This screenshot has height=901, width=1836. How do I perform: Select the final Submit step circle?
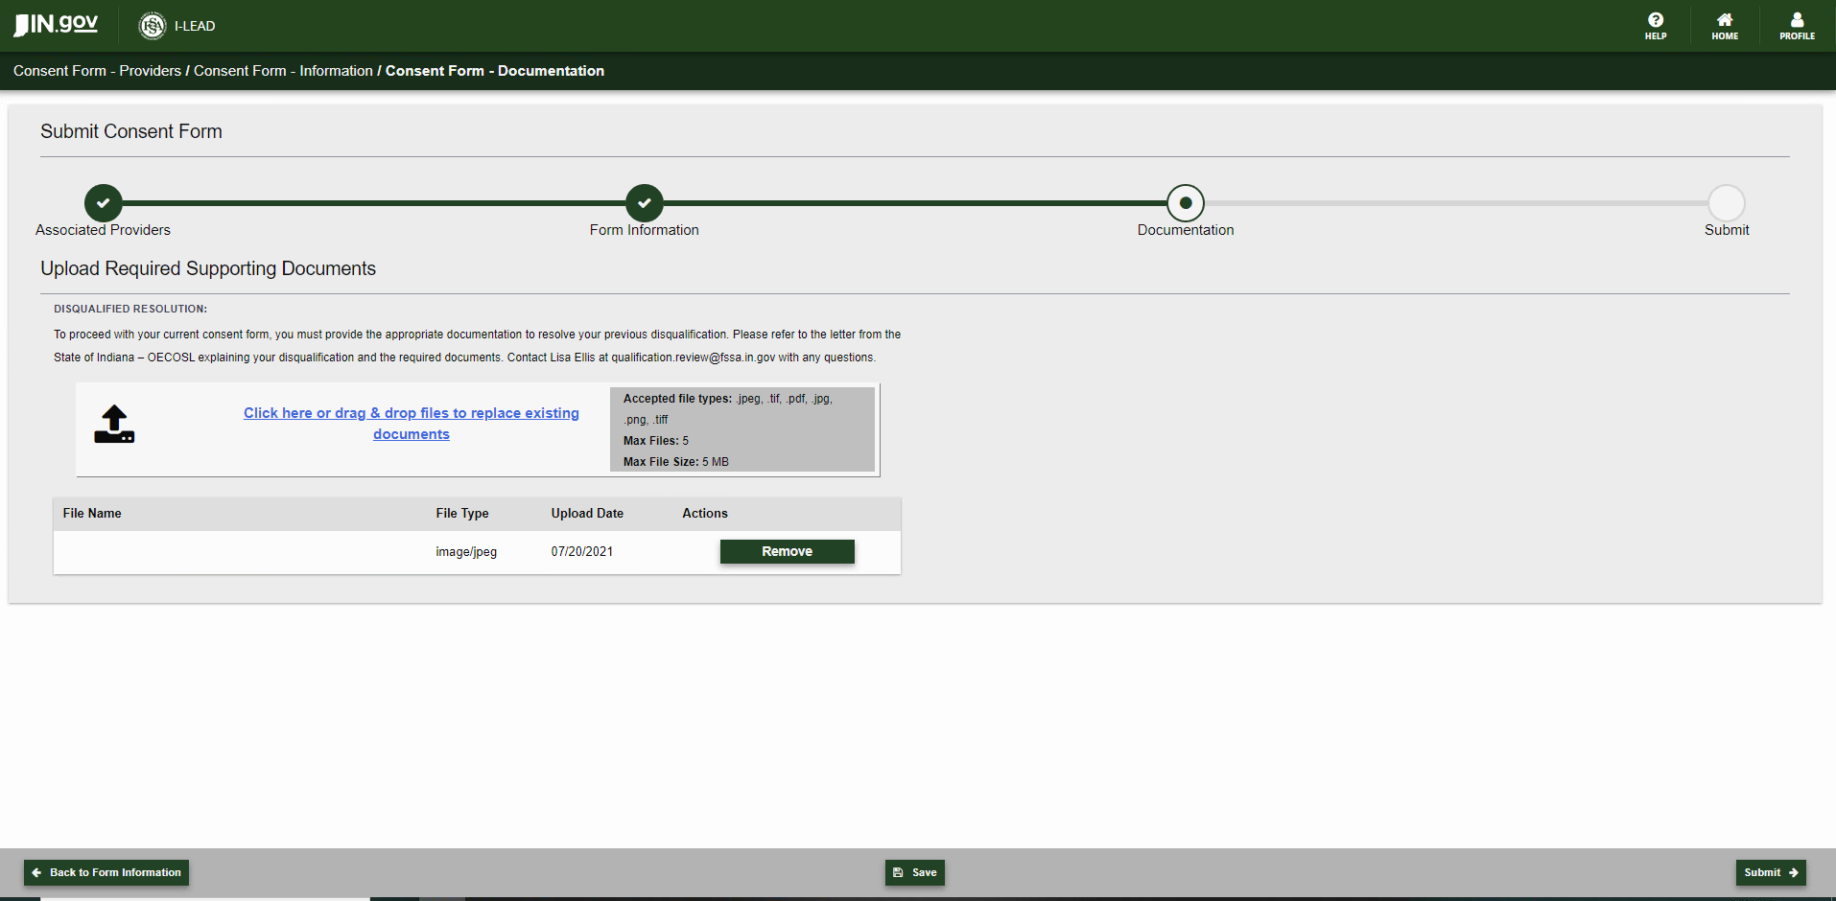pos(1727,203)
